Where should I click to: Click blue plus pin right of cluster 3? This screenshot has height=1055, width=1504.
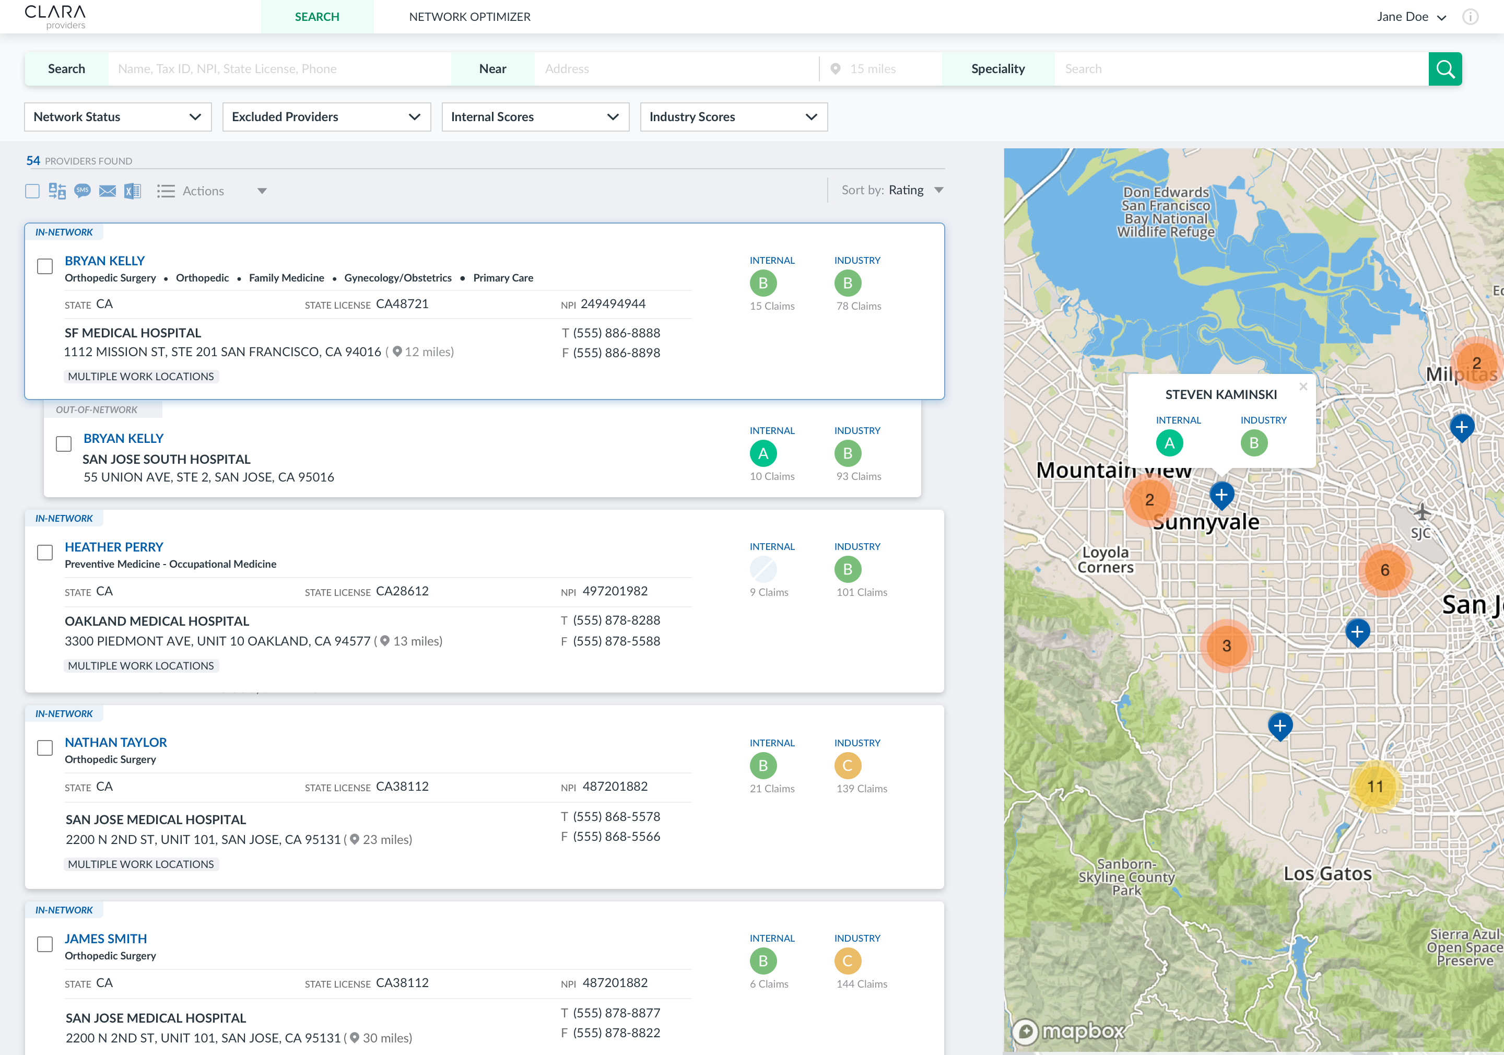[x=1357, y=632]
